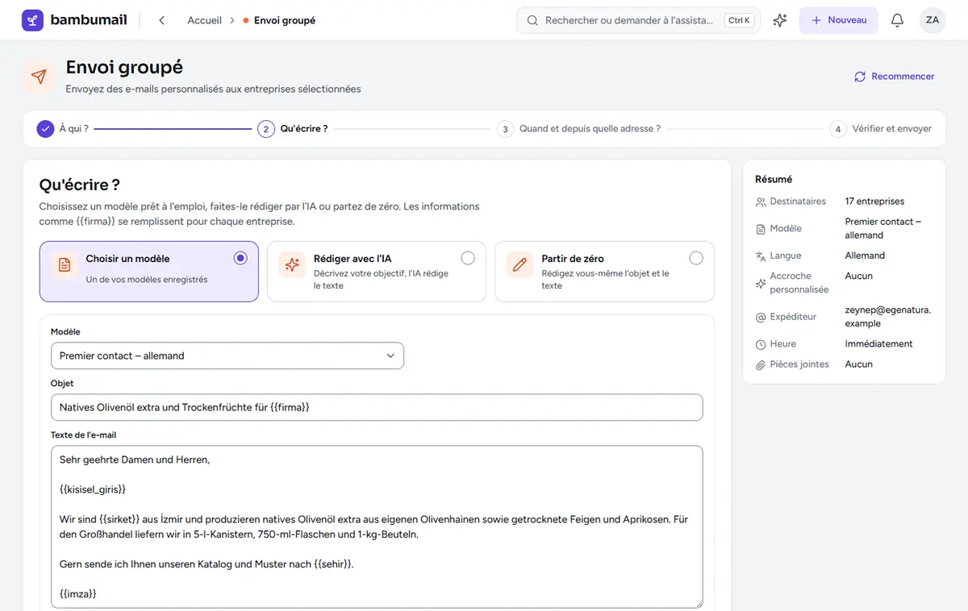
Task: Click the Langue translate icon in Résumé
Action: (x=761, y=256)
